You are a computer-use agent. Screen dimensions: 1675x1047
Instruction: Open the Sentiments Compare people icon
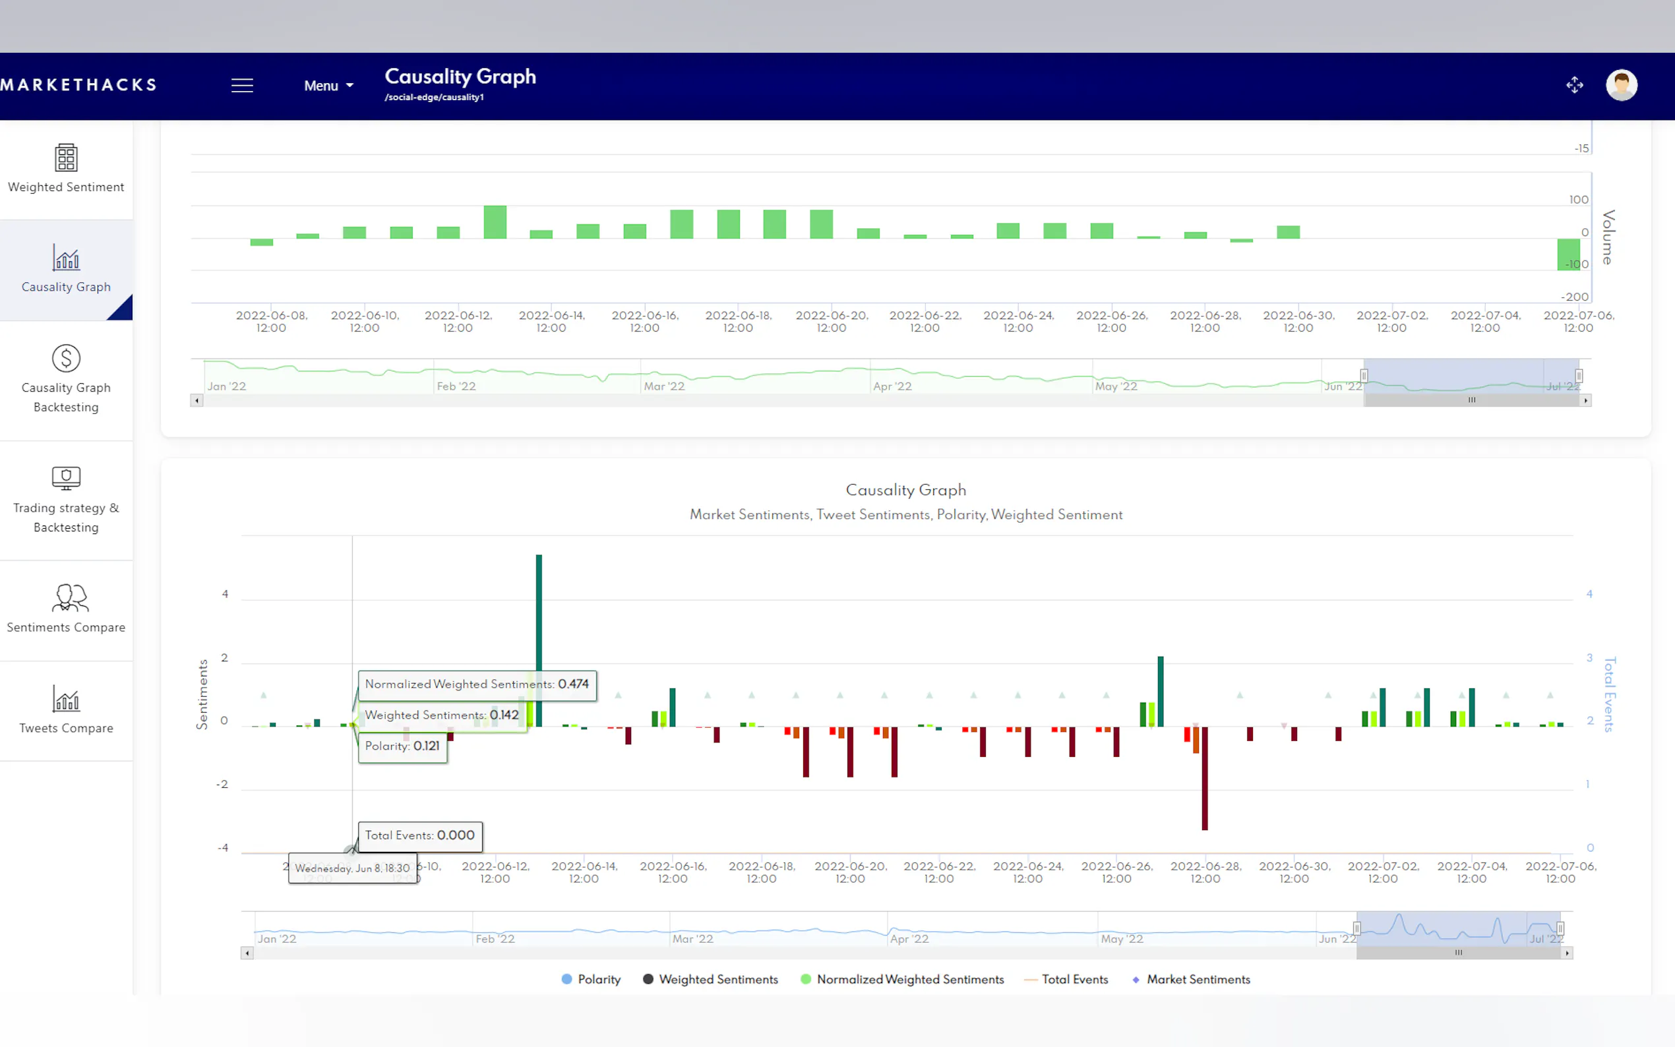pos(69,597)
